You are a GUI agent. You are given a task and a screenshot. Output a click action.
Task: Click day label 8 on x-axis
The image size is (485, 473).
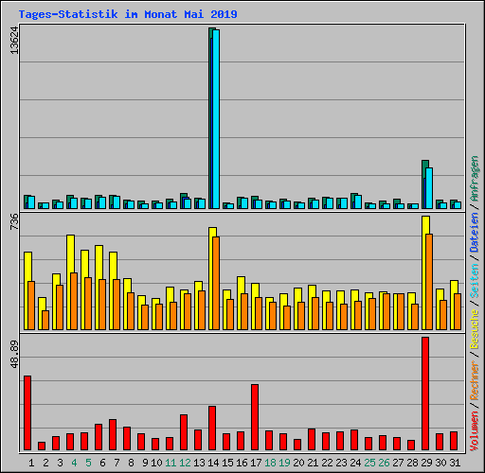click(x=131, y=463)
